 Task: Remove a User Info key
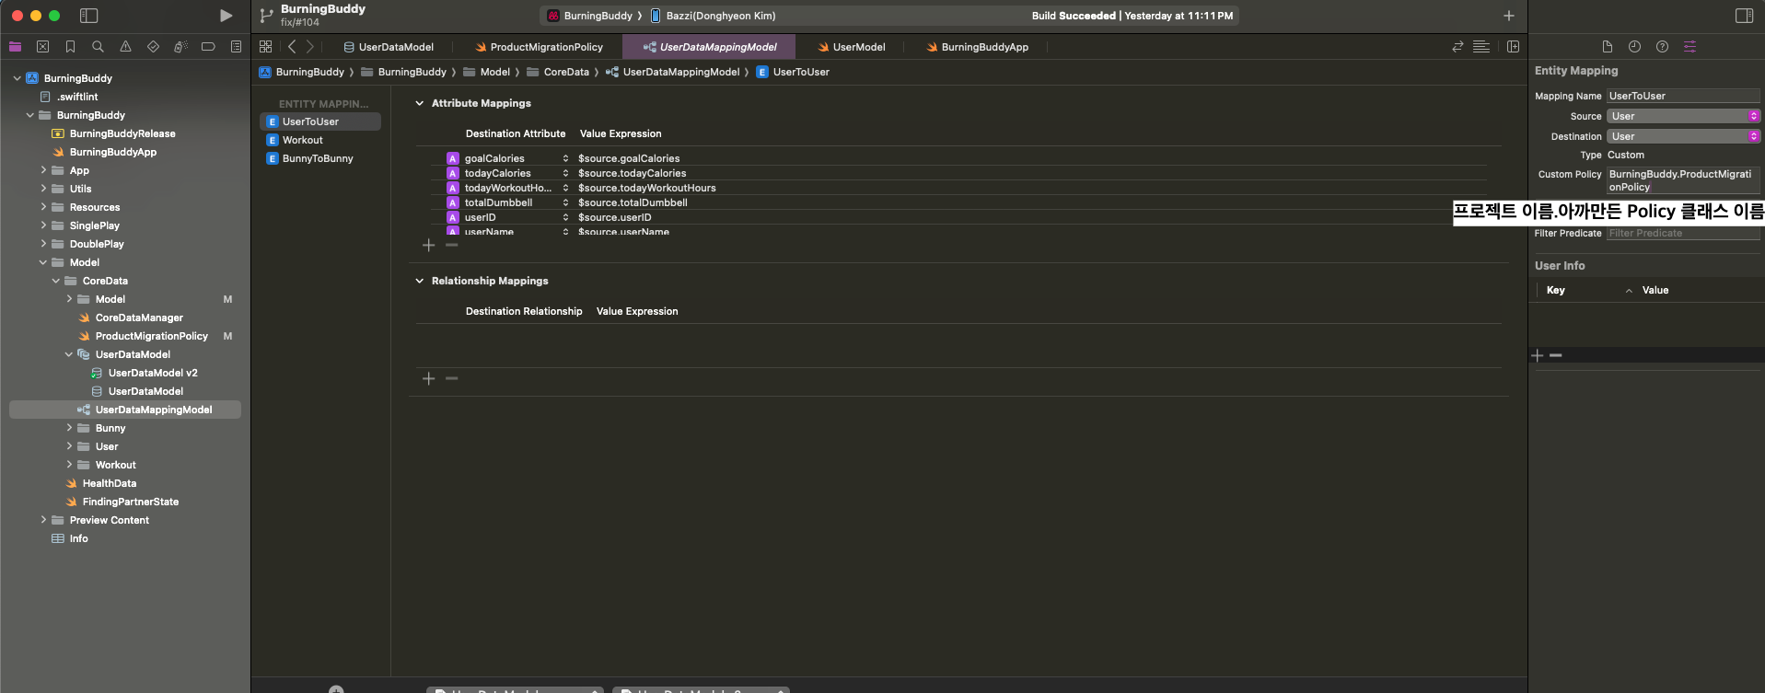1556,355
